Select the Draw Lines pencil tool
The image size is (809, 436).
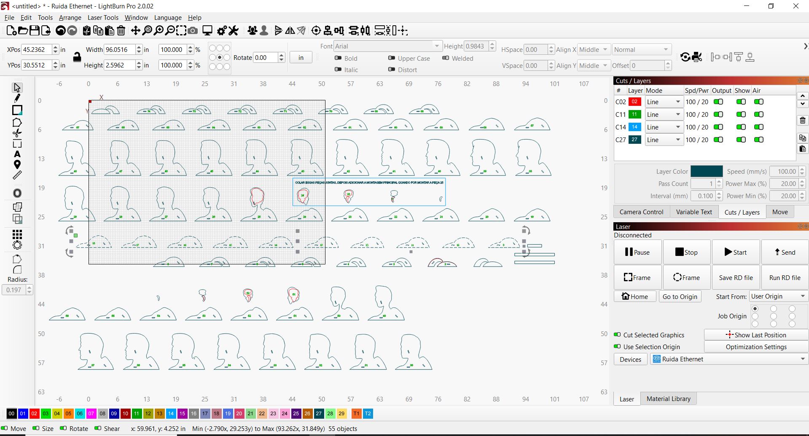click(17, 98)
